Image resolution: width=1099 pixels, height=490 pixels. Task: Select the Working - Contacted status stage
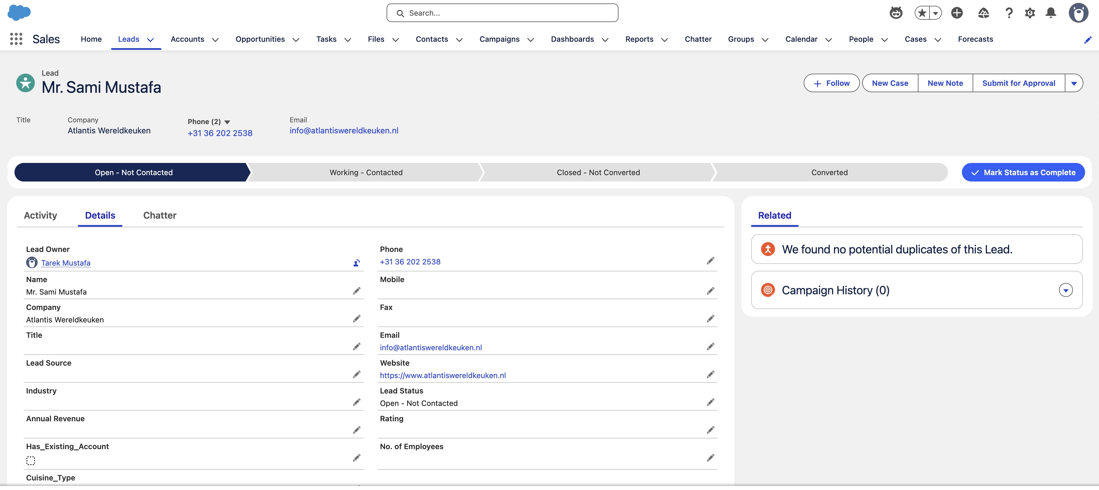(x=366, y=173)
